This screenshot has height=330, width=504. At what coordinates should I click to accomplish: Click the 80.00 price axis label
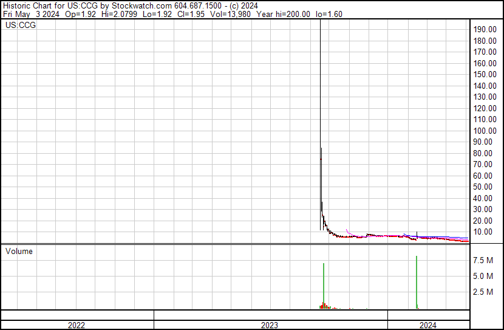(x=483, y=153)
